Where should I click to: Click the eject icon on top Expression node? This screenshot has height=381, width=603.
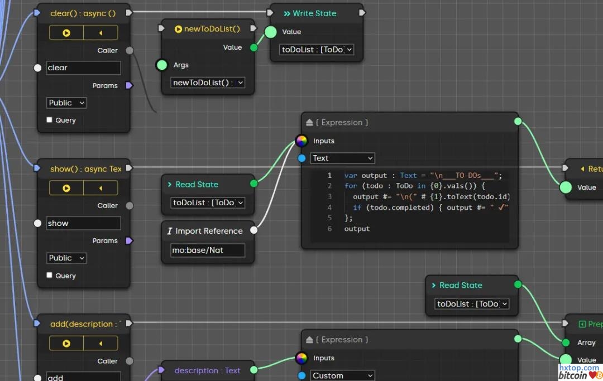309,122
